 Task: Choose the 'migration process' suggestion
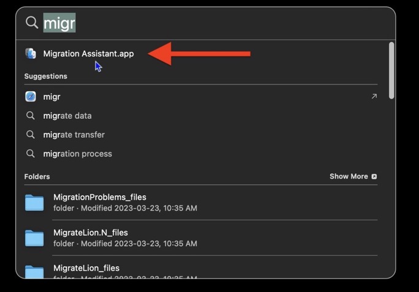pyautogui.click(x=78, y=154)
